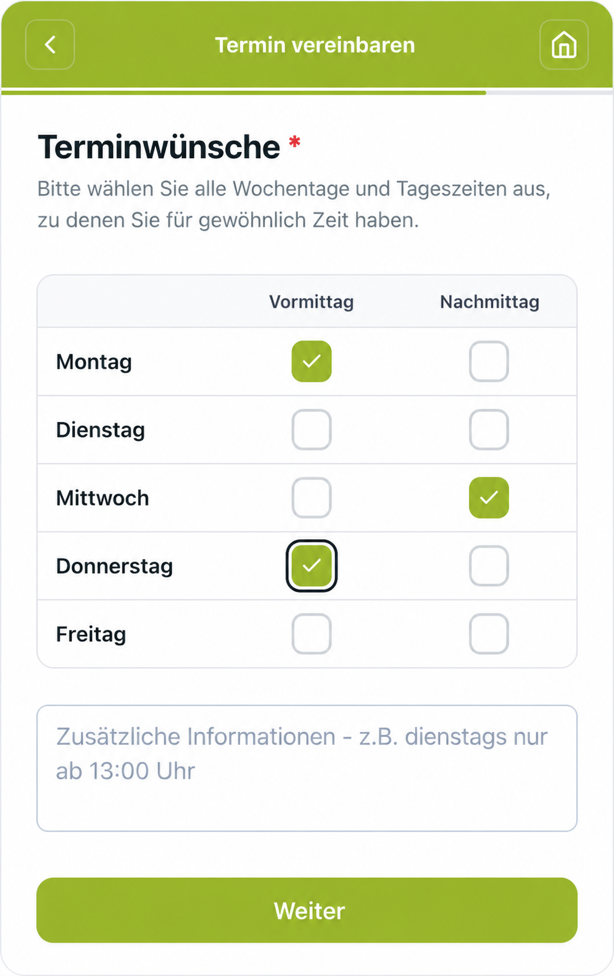The height and width of the screenshot is (976, 614).
Task: Uncheck Donnerstag Vormittag checkbox
Action: pos(312,565)
